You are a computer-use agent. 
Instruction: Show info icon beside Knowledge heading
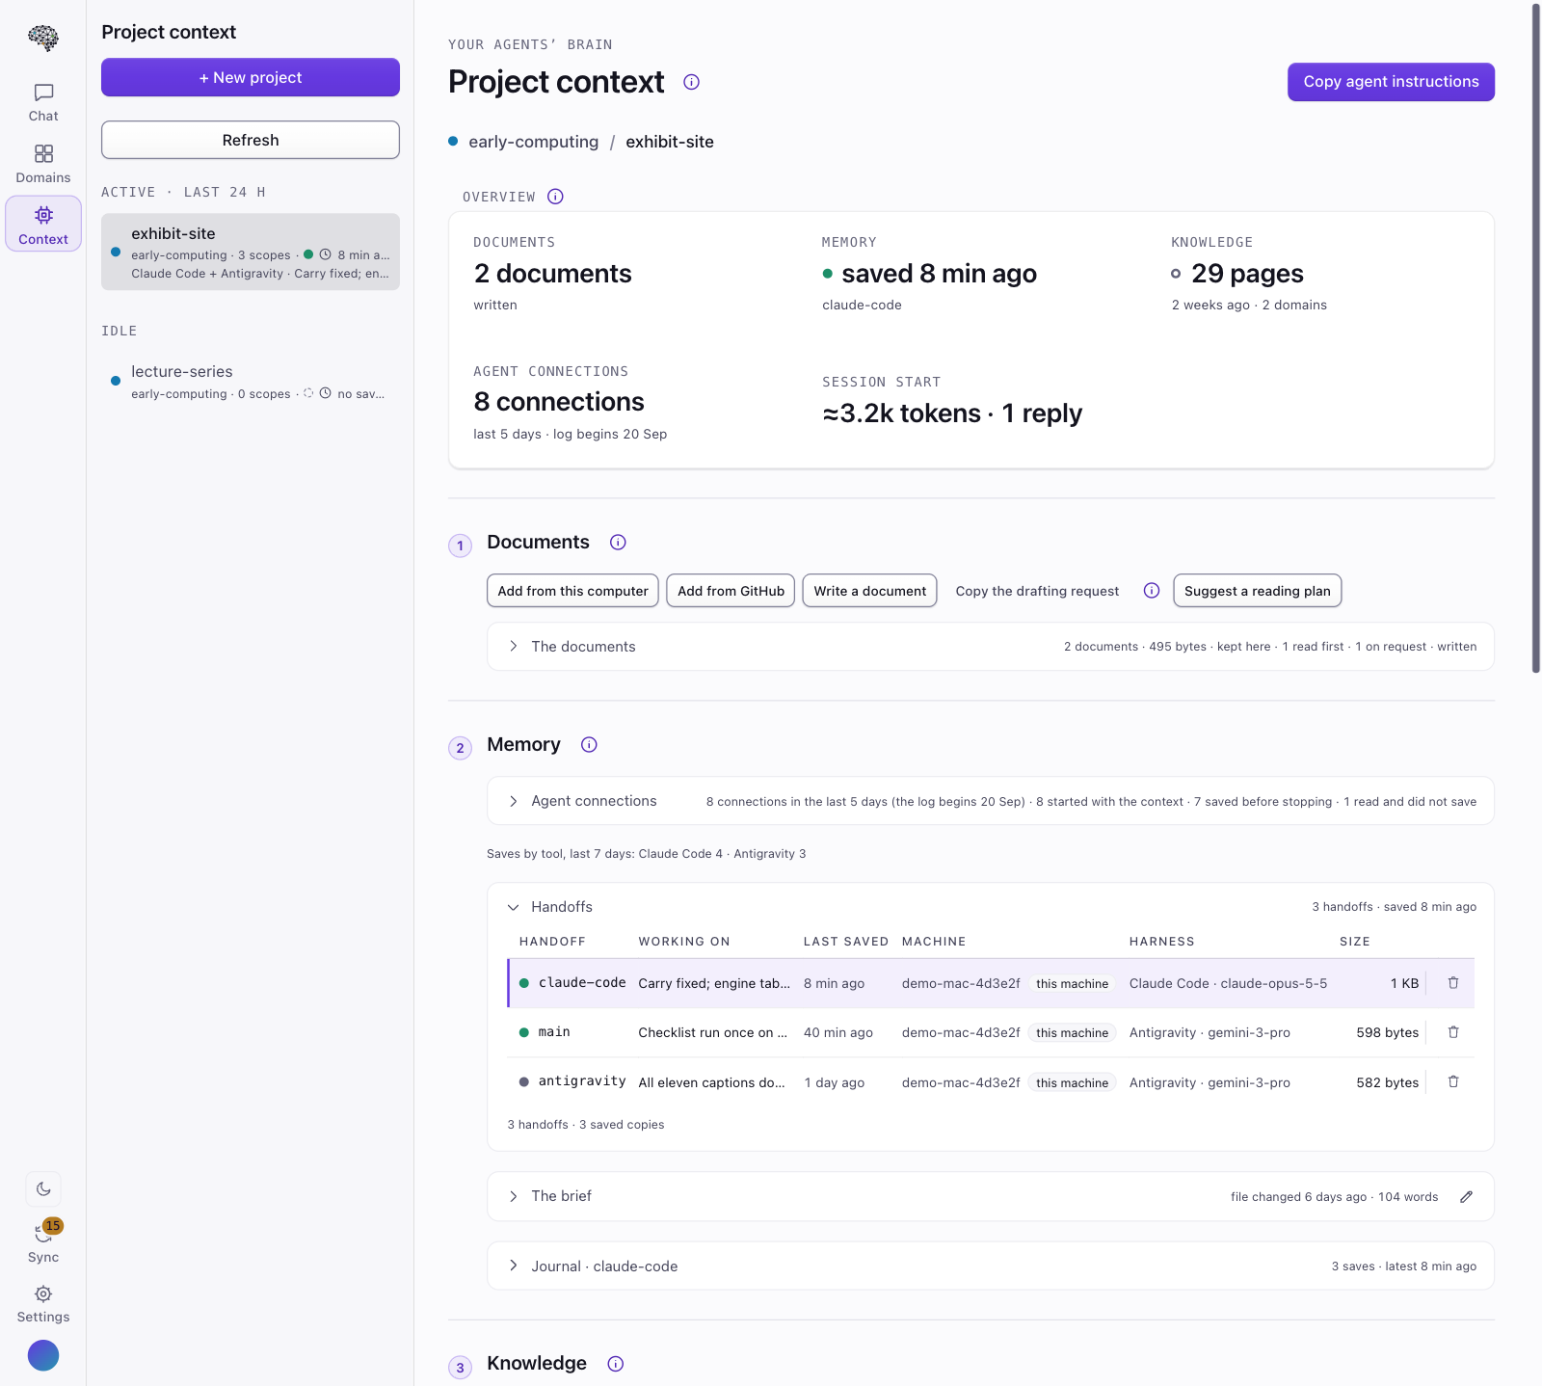pyautogui.click(x=616, y=1364)
